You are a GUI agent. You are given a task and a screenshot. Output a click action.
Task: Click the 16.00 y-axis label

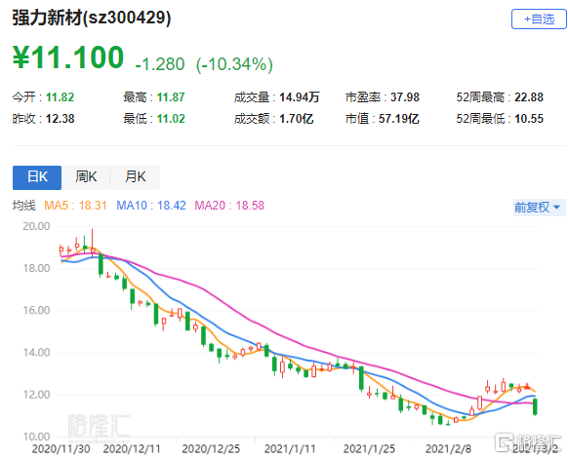coord(36,310)
